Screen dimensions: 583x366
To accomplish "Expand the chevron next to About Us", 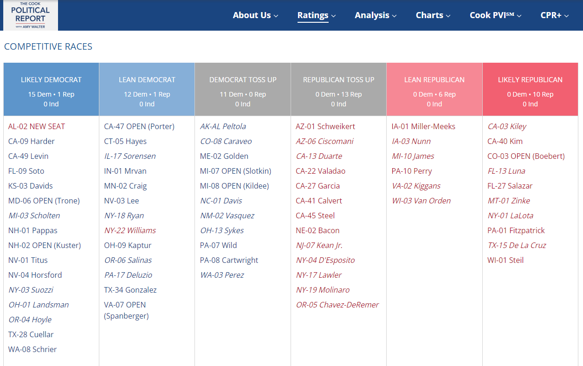I will pyautogui.click(x=276, y=16).
